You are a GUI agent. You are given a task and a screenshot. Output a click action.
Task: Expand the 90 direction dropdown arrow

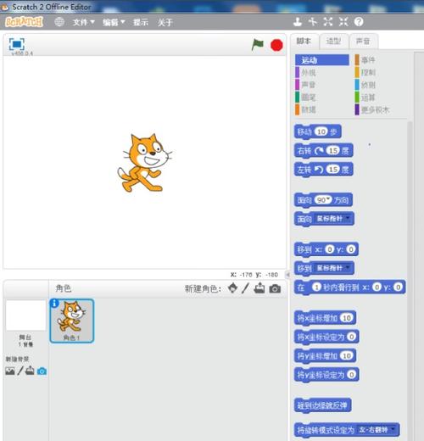pos(328,199)
